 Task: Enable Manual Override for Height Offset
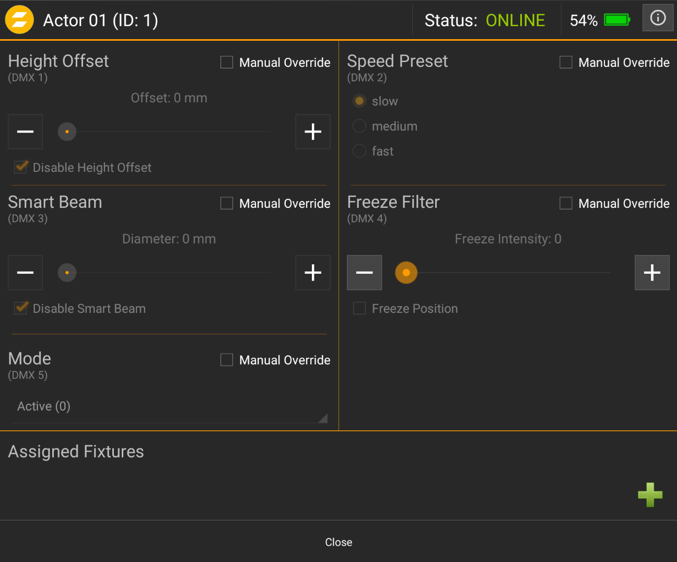(x=226, y=62)
